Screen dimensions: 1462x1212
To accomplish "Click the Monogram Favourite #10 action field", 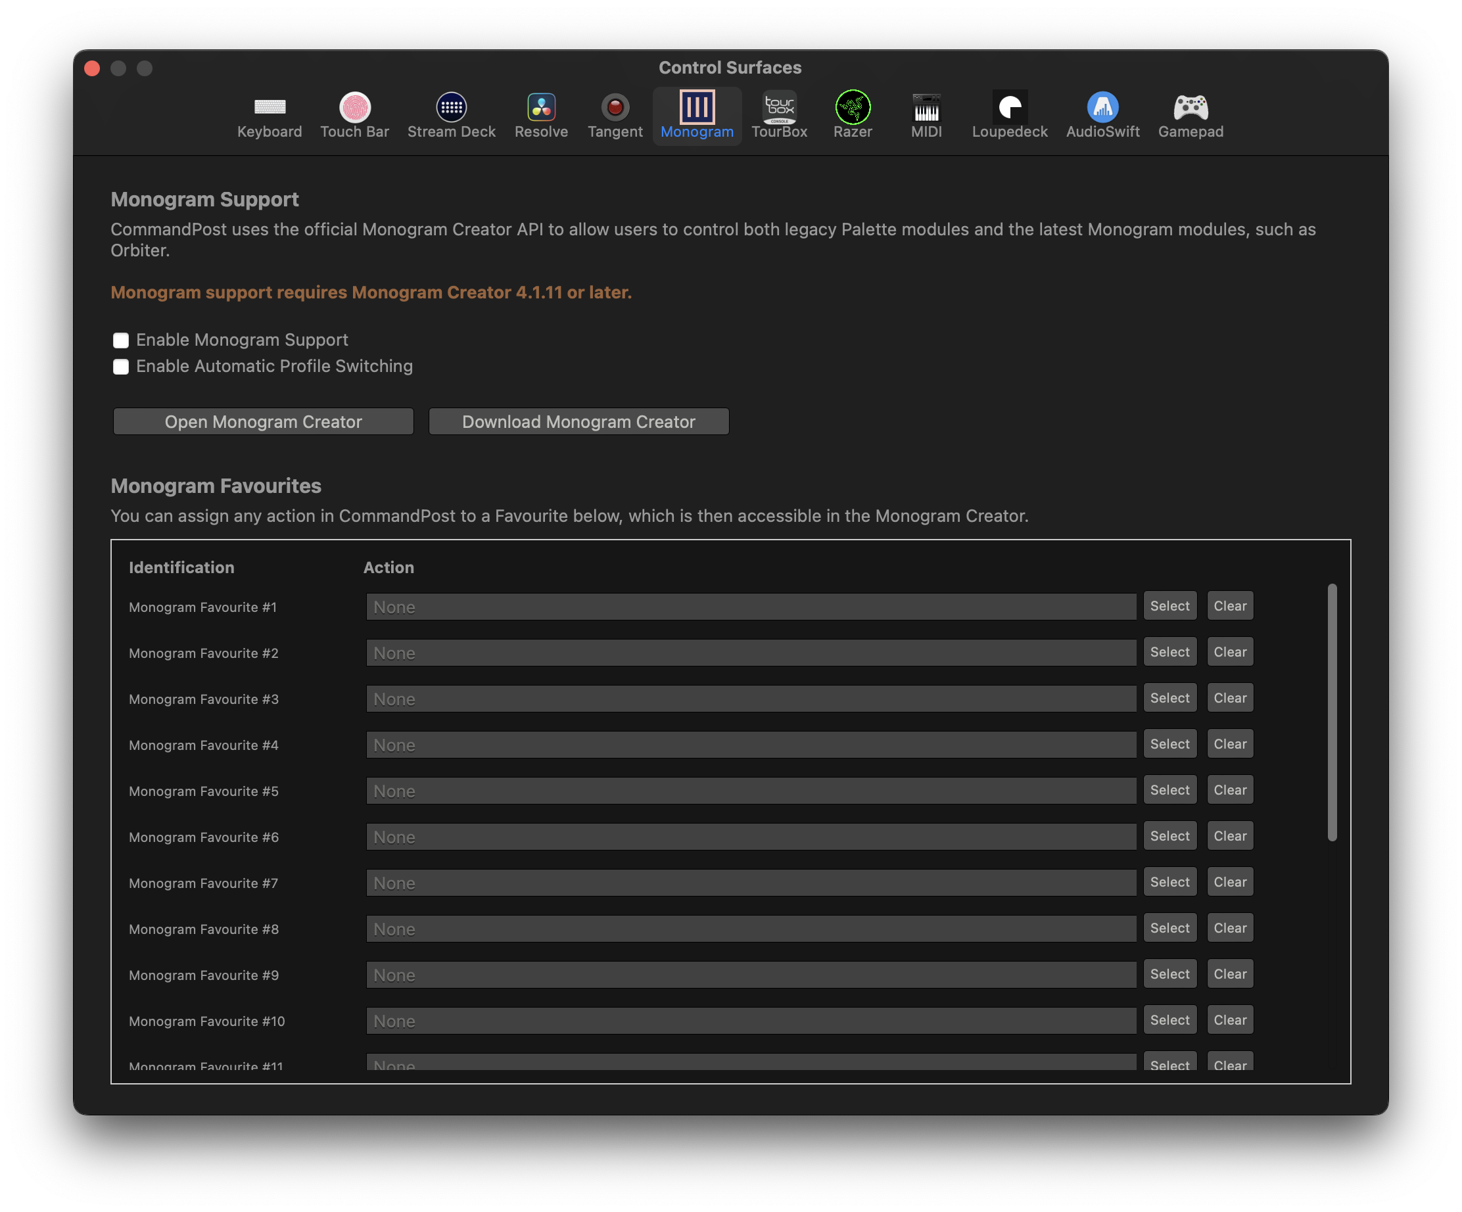I will click(x=751, y=1020).
